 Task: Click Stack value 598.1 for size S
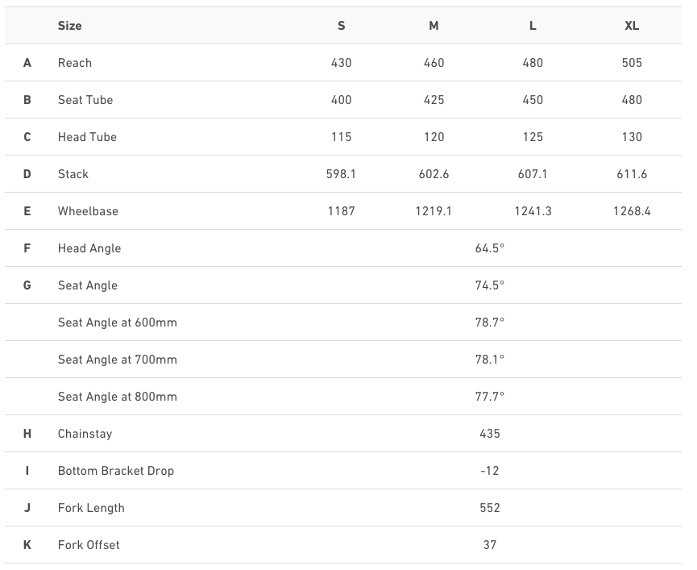(342, 174)
